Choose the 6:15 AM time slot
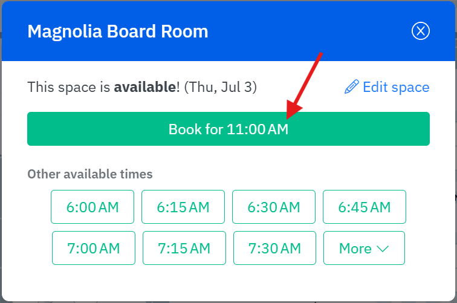This screenshot has width=457, height=303. click(183, 207)
